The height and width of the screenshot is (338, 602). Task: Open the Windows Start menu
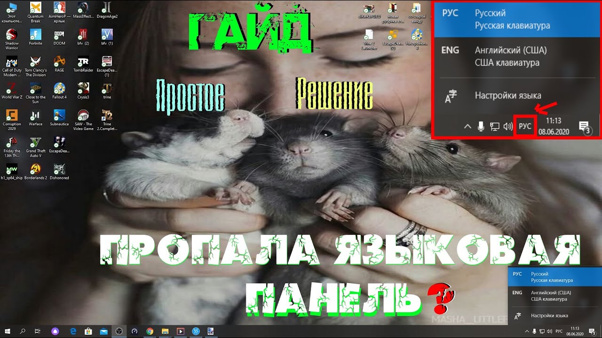(8, 331)
